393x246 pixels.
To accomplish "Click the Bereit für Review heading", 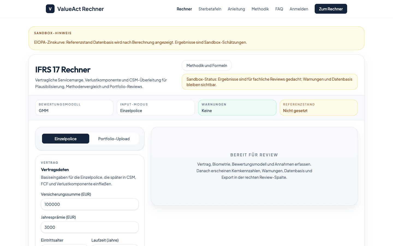I will (254, 155).
